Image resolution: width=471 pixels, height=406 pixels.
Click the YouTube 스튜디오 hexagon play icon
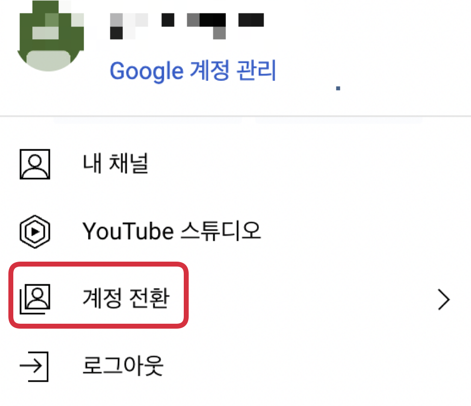(35, 232)
